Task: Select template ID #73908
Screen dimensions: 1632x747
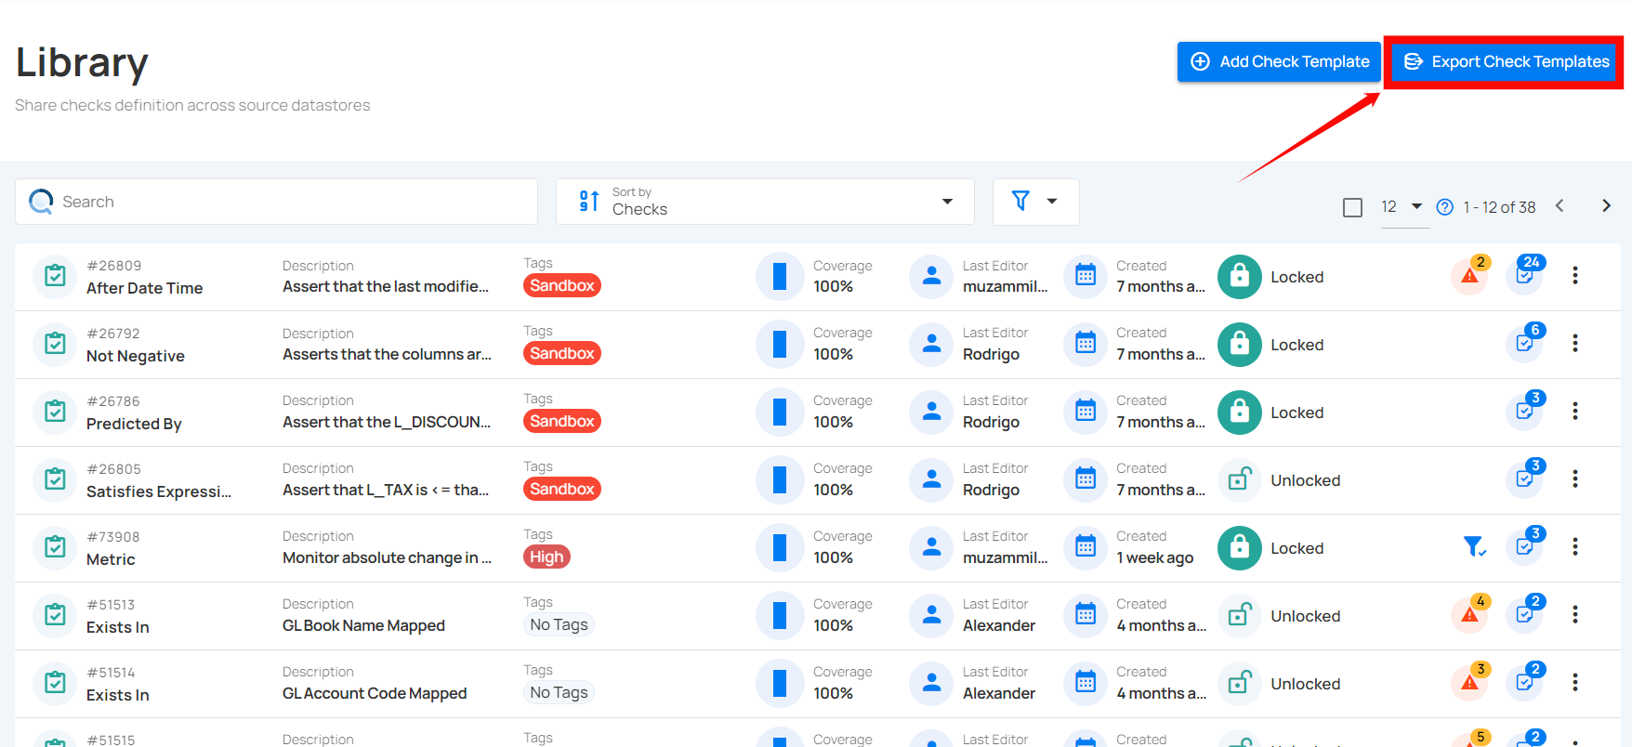Action: [113, 537]
